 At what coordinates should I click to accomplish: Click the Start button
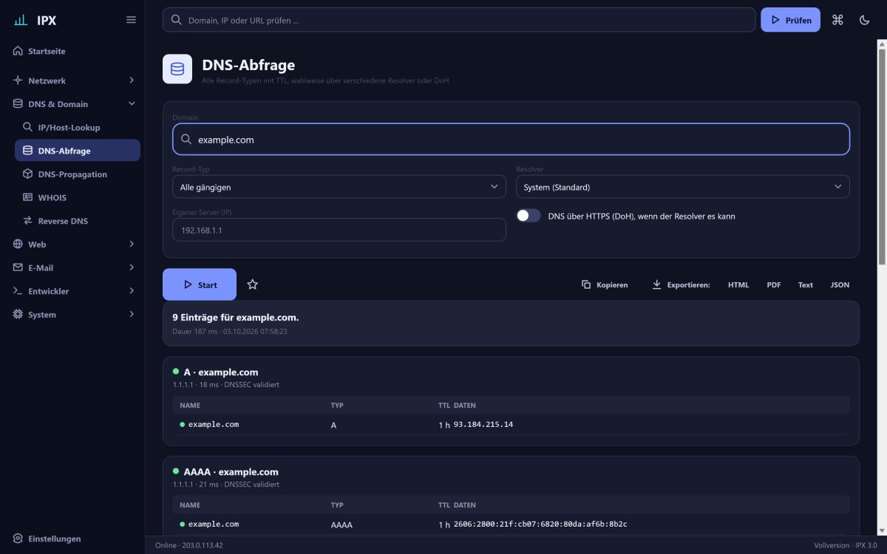click(200, 284)
